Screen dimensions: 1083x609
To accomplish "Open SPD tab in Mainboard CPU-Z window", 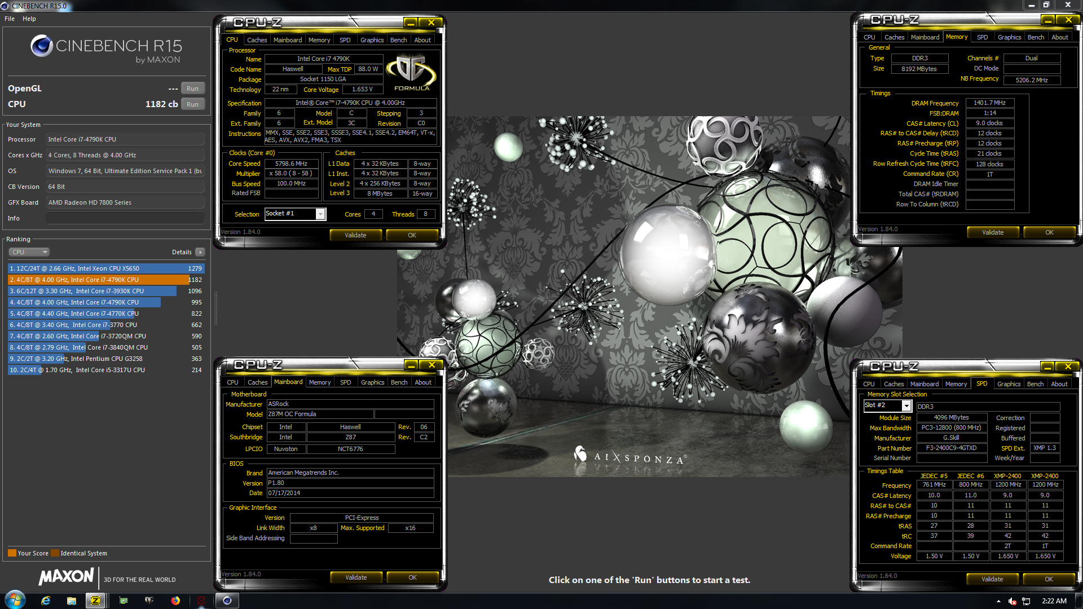I will [346, 382].
